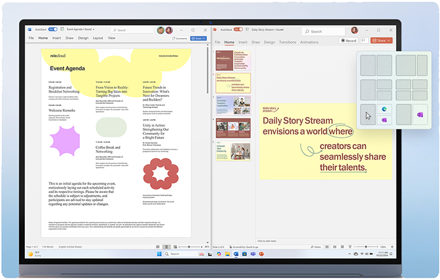Open Microsoft Teams icon on taskbar
Viewport: 440px width, 280px height.
pos(253,254)
